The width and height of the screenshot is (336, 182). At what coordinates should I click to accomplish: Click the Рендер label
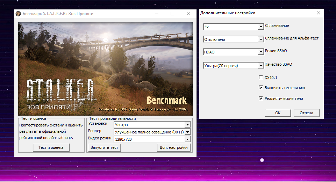coord(95,131)
